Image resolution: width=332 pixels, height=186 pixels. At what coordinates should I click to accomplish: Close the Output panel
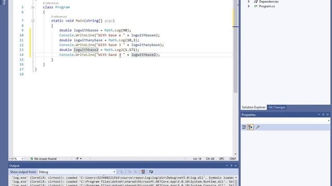(x=236, y=165)
